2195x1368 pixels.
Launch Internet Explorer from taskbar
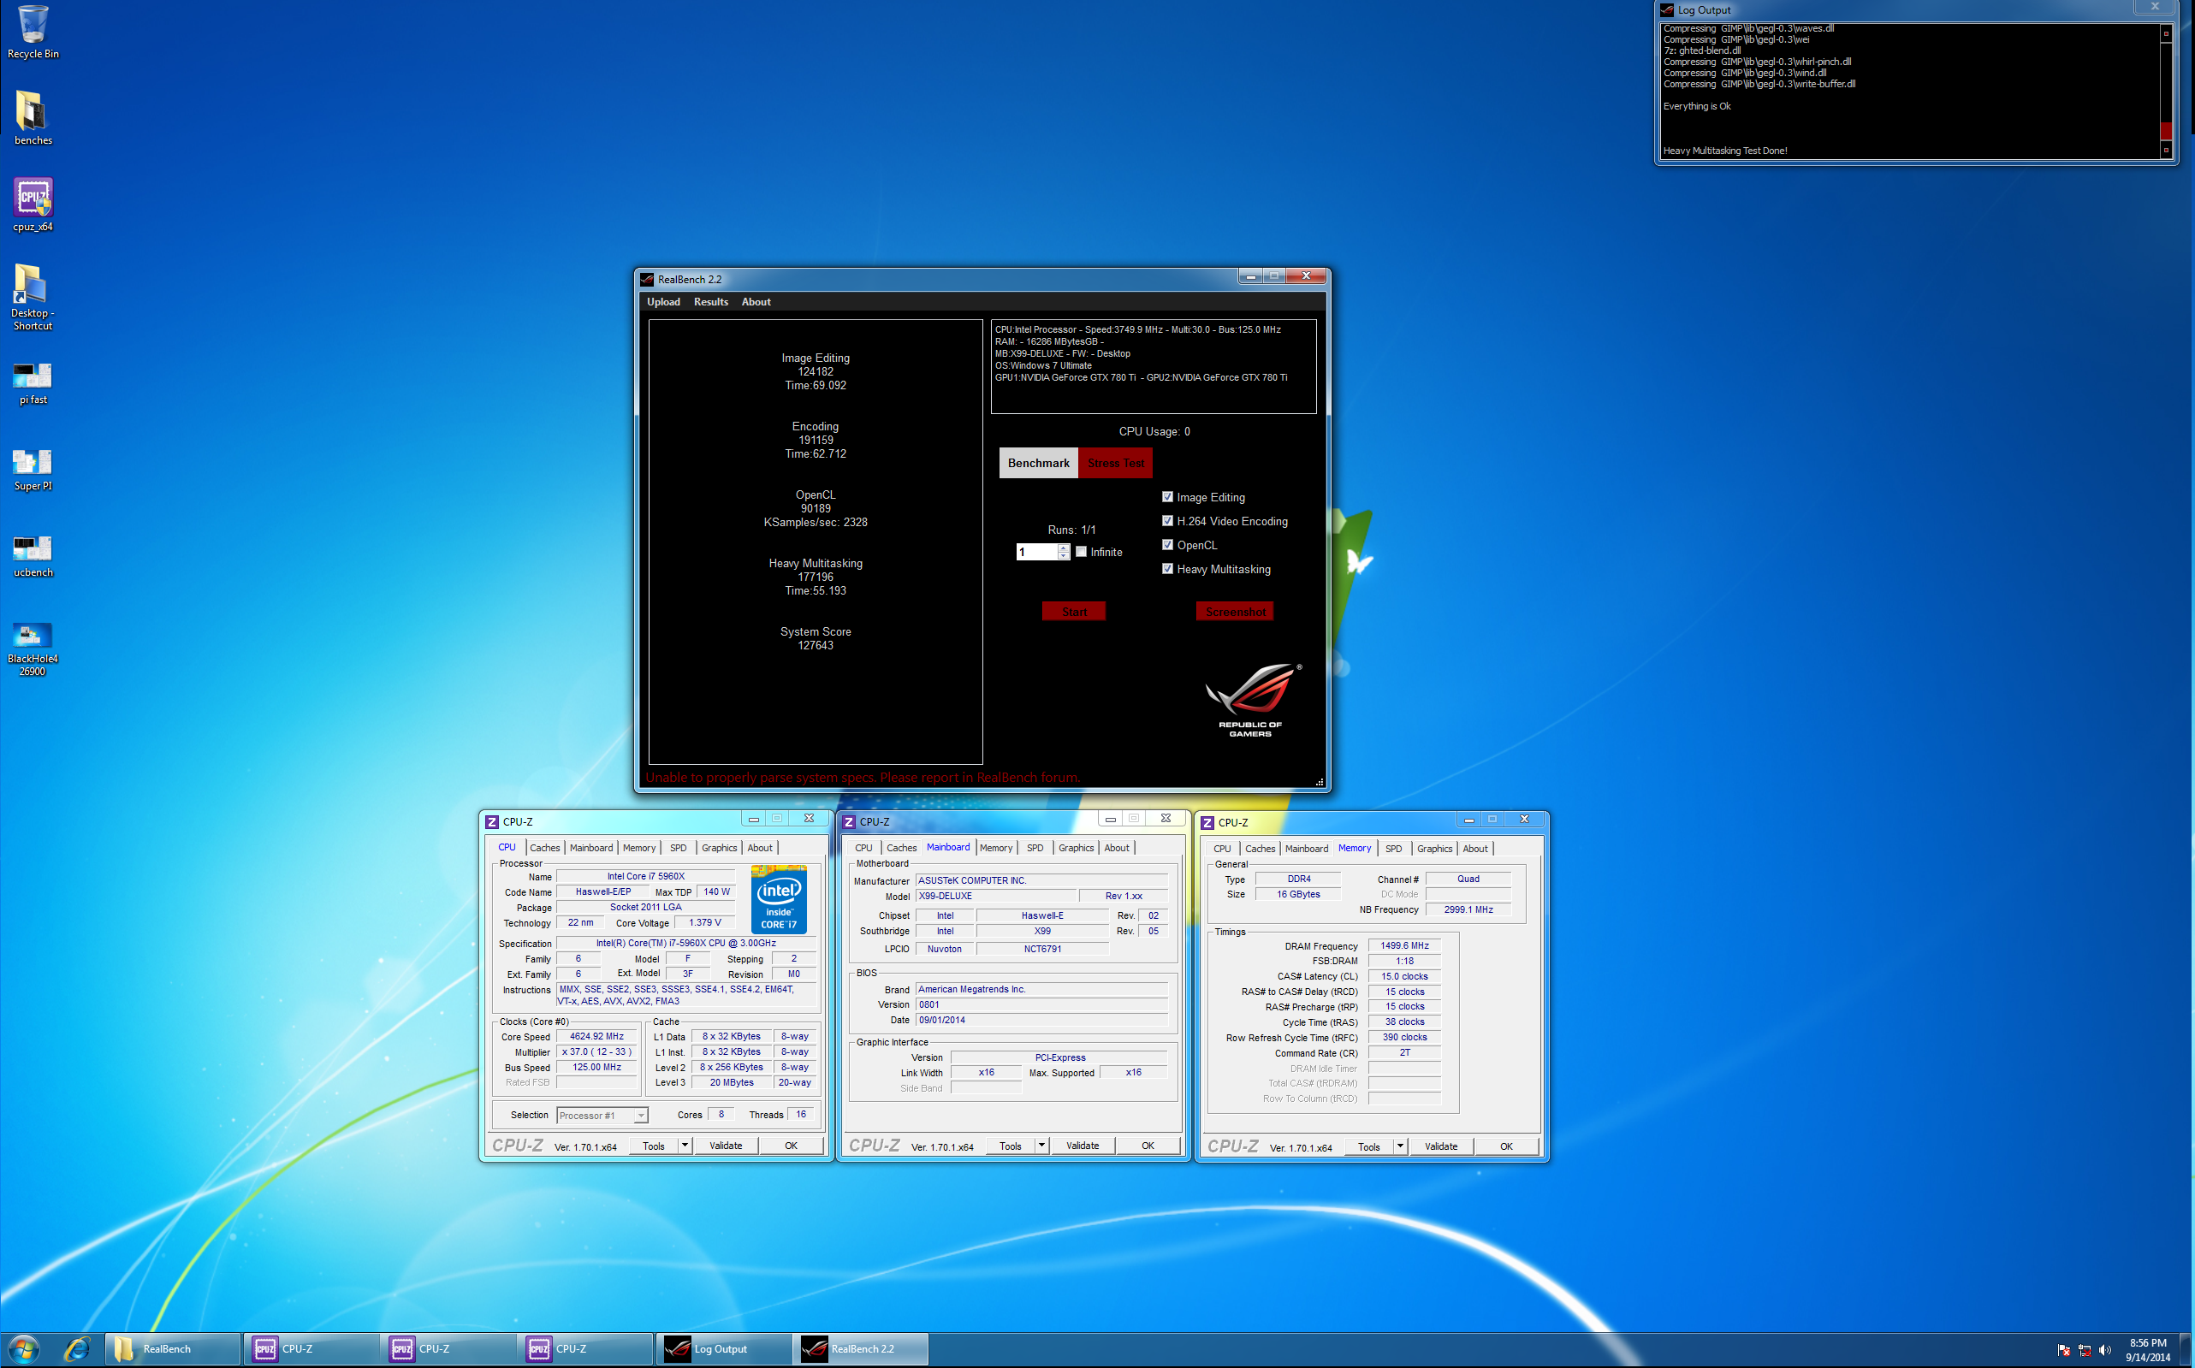[x=77, y=1349]
